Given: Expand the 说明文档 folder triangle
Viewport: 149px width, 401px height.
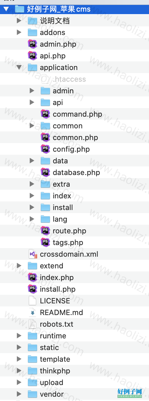Looking at the screenshot, I should pyautogui.click(x=19, y=21).
